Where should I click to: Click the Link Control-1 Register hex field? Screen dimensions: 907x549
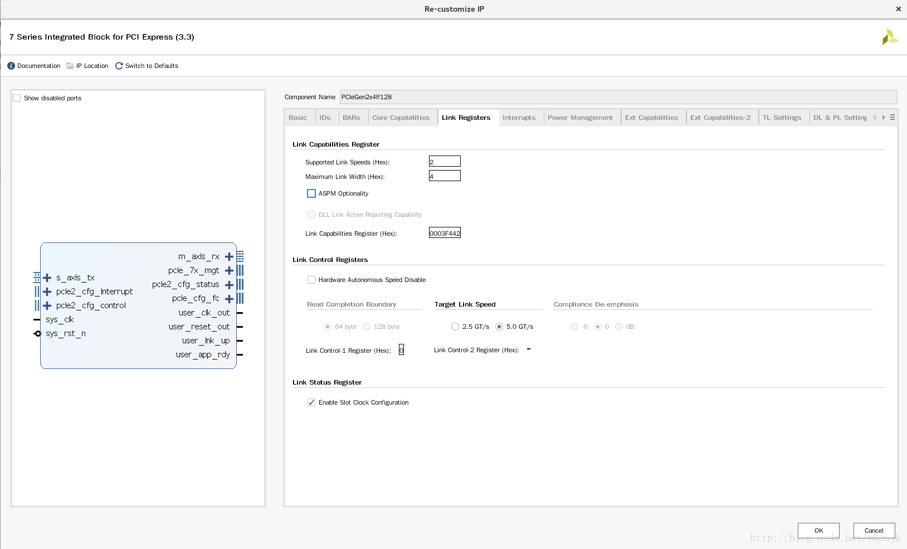(401, 350)
